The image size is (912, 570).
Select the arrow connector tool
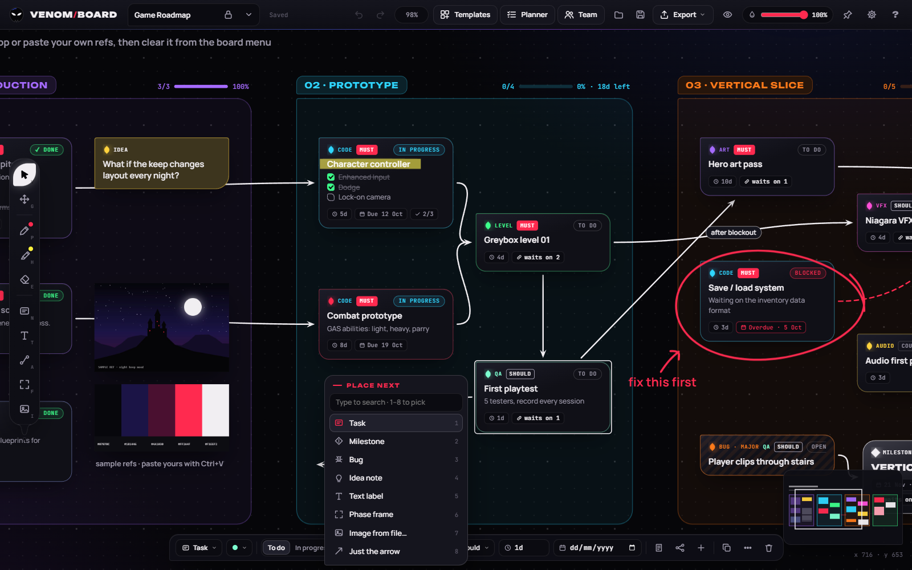click(x=25, y=360)
